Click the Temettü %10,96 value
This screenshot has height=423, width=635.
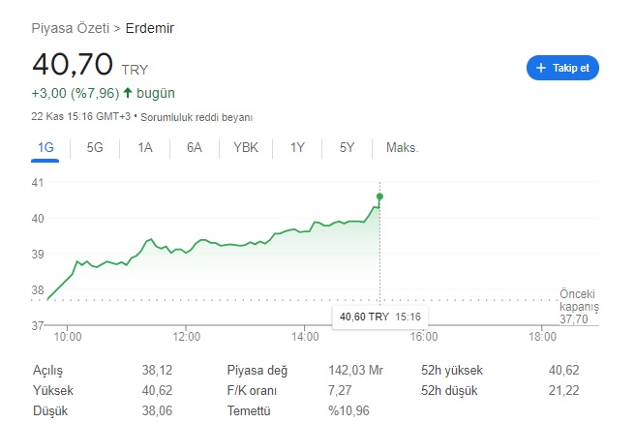coord(348,410)
